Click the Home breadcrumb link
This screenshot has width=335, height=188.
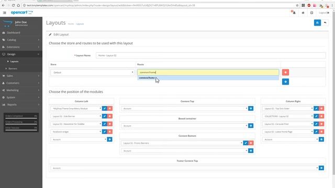point(71,24)
